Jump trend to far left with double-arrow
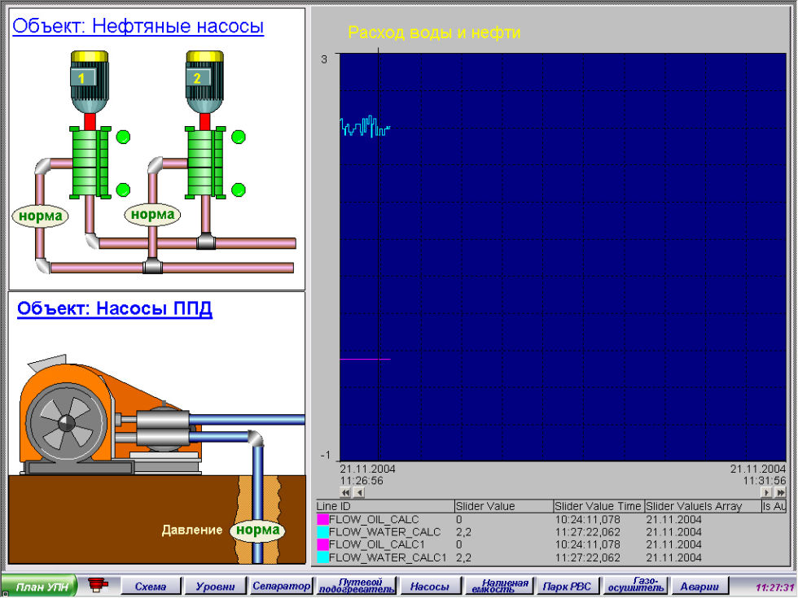This screenshot has height=598, width=798. pos(345,492)
